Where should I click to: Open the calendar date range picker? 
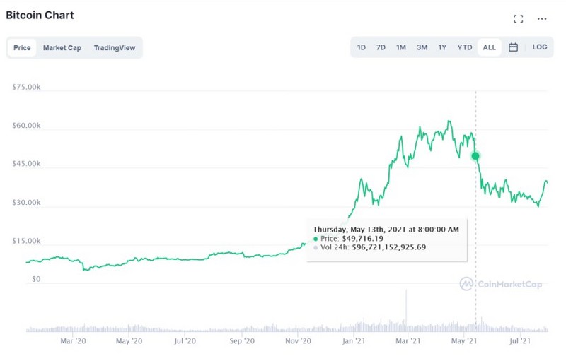click(x=514, y=47)
